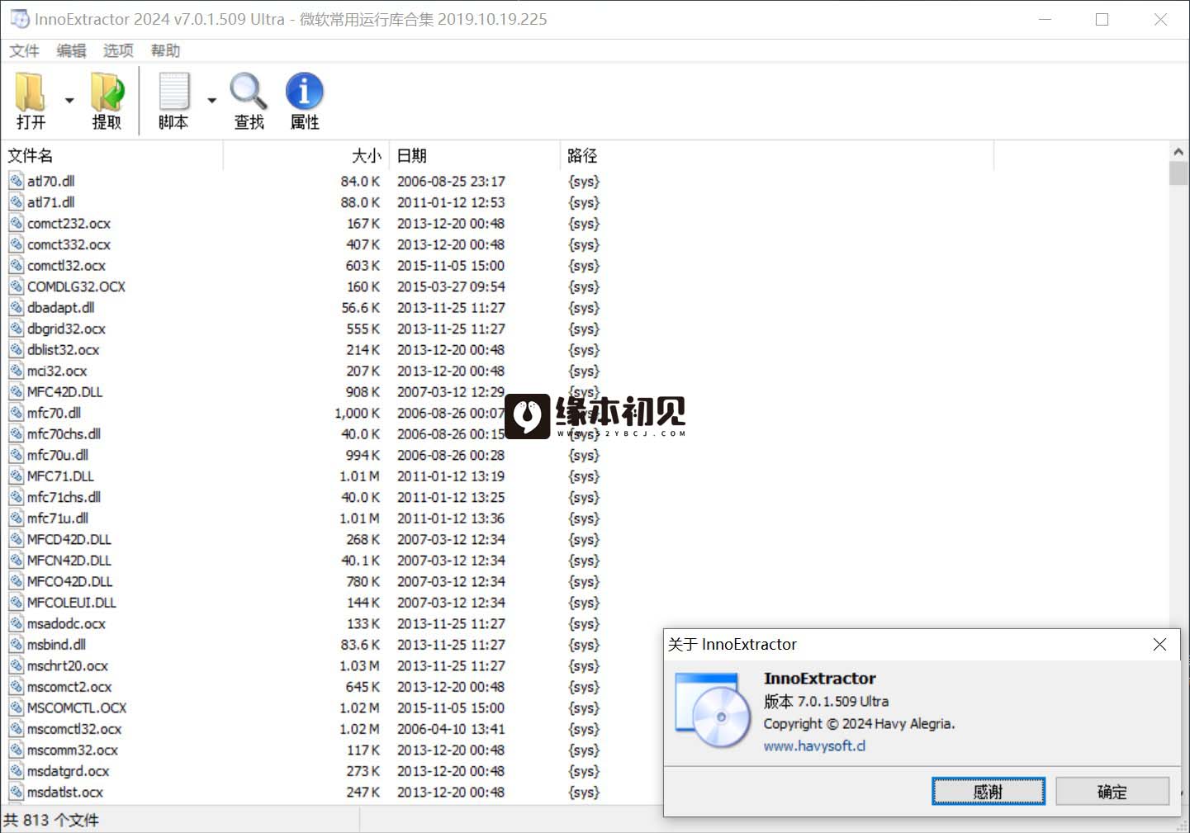
Task: Click the msdatlst.ocx file name
Action: coord(65,792)
